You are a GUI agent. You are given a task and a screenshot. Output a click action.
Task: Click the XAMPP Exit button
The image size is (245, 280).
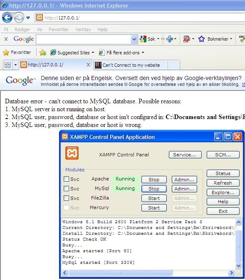pyautogui.click(x=223, y=211)
